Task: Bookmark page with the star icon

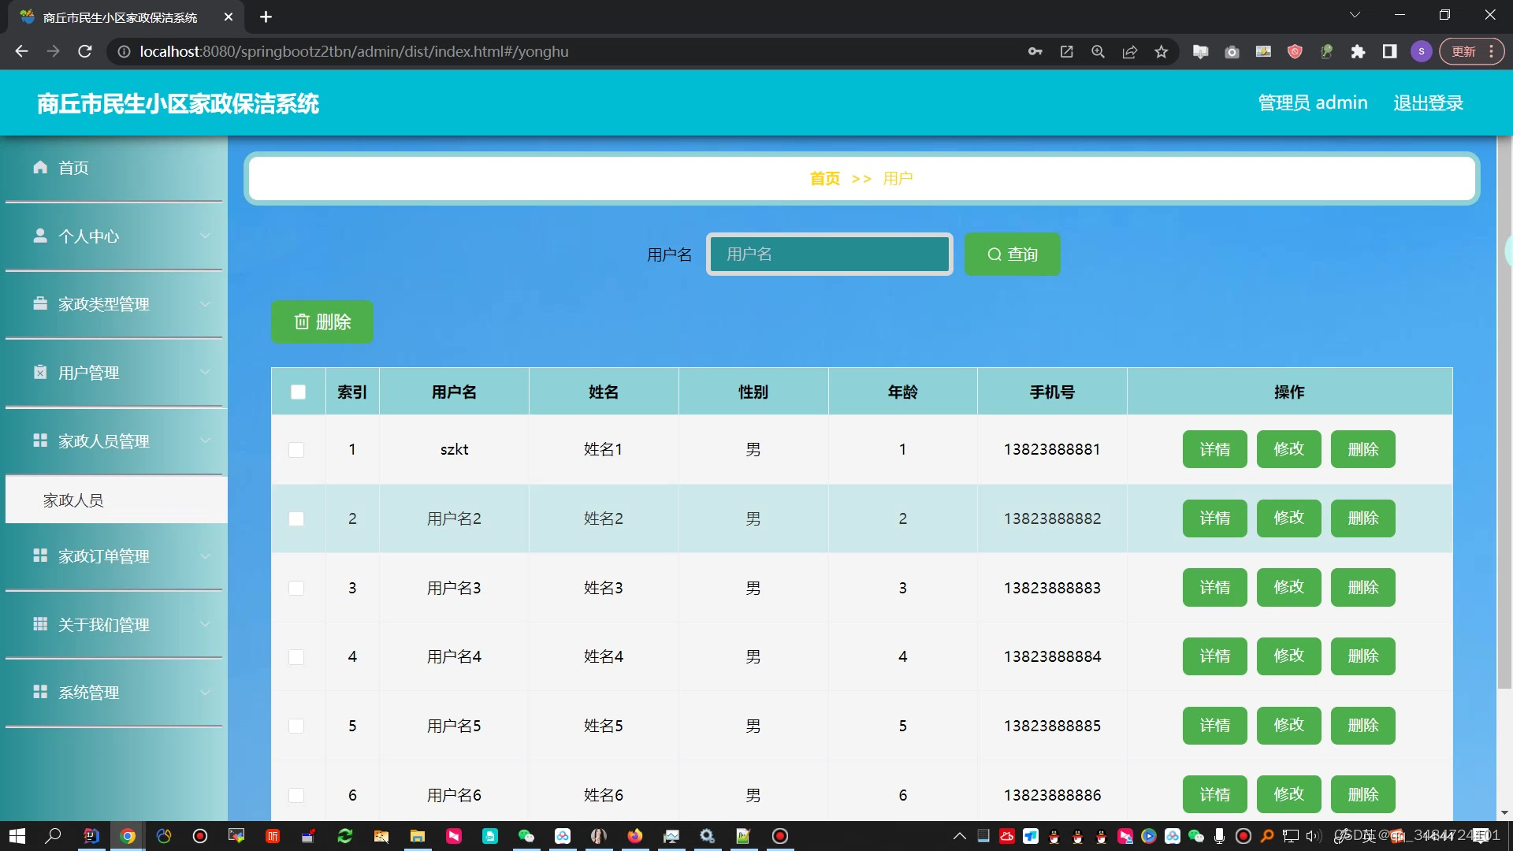Action: pos(1161,52)
